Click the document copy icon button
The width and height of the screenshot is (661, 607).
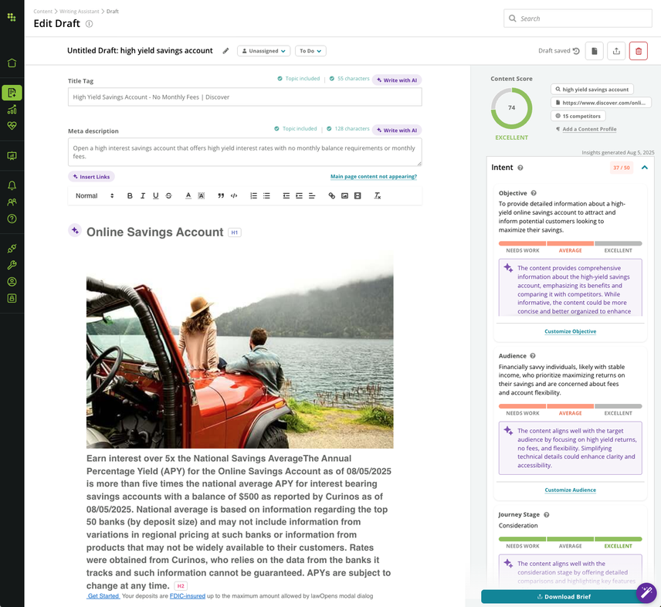595,51
